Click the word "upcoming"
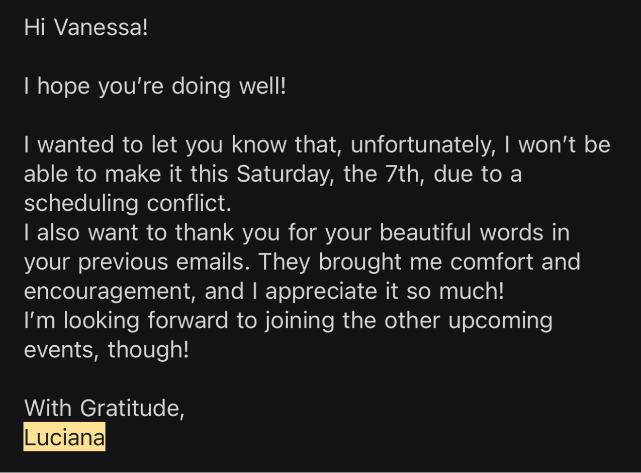 coord(500,321)
